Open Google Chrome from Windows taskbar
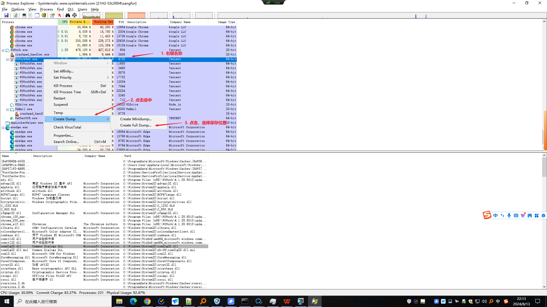 tap(147, 301)
